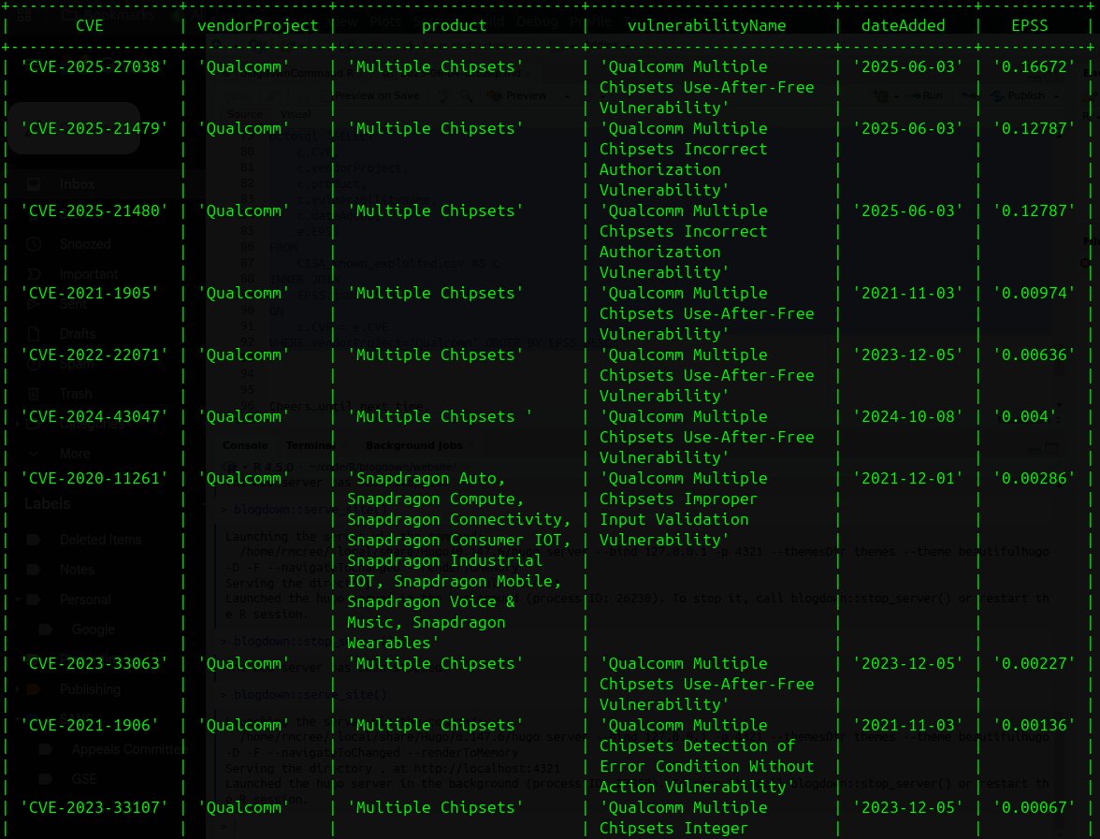Screen dimensions: 1100x839
Task: Click date '2023-12-05' in the CVE-2022-22071 row
Action: coord(907,355)
